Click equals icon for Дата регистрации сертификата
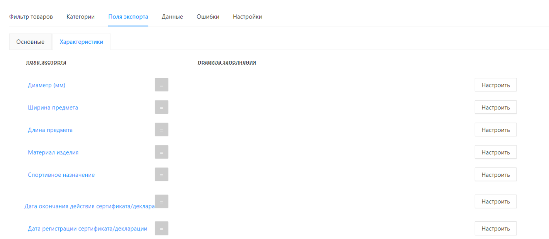Image resolution: width=549 pixels, height=239 pixels. 161,228
